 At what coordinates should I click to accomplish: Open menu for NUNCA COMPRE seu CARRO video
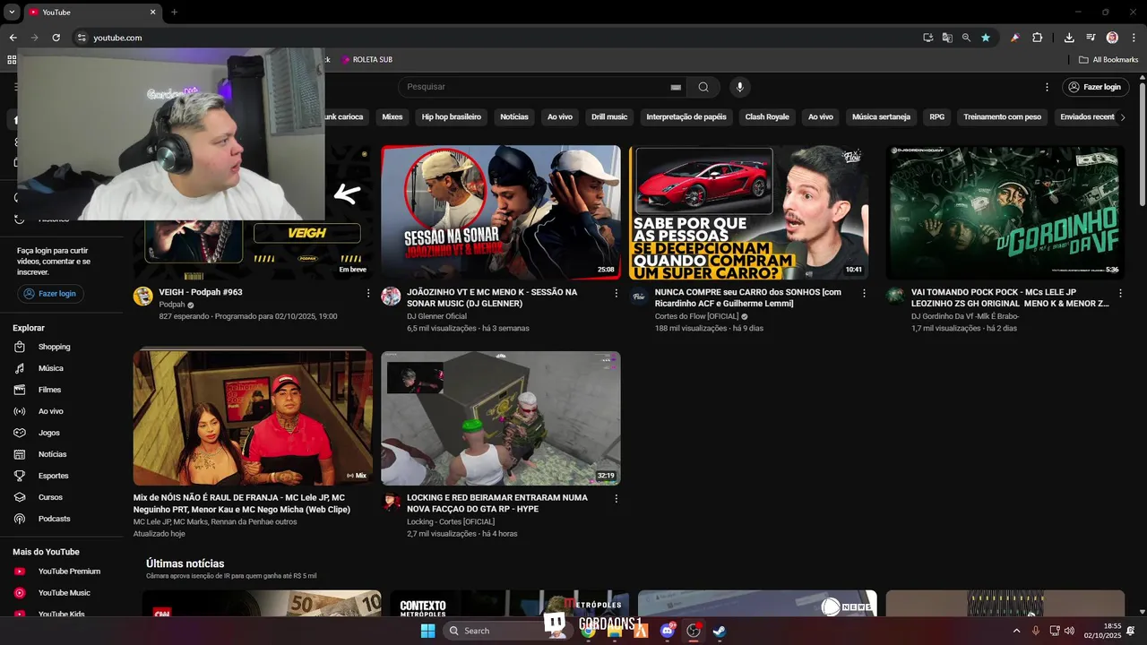[x=864, y=293]
